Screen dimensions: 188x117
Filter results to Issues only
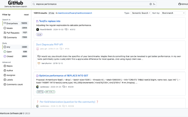16,28
